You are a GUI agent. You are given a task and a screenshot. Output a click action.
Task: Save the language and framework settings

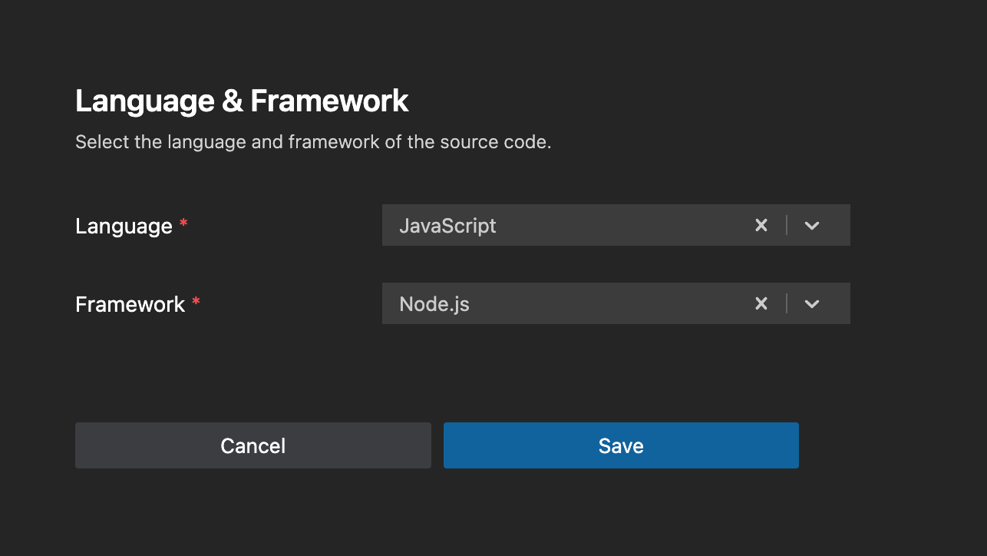(x=621, y=445)
